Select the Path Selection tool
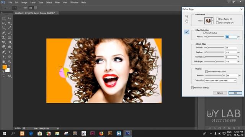 point(3,57)
